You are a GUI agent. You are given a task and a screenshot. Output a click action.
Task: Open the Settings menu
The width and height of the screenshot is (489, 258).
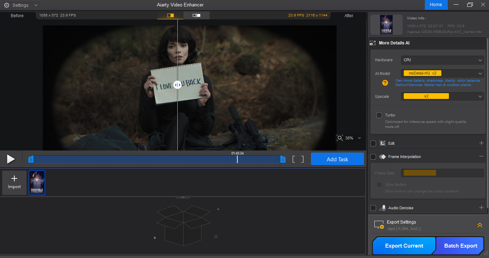coord(17,5)
